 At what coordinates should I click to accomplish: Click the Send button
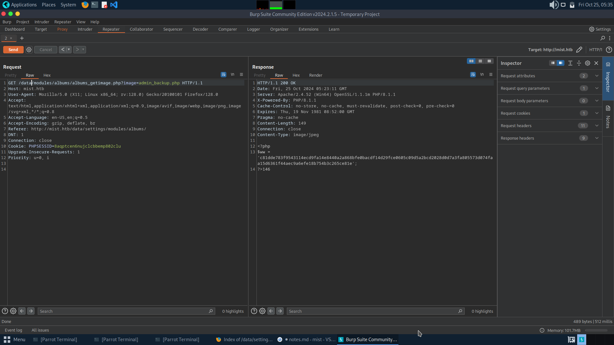[x=13, y=50]
